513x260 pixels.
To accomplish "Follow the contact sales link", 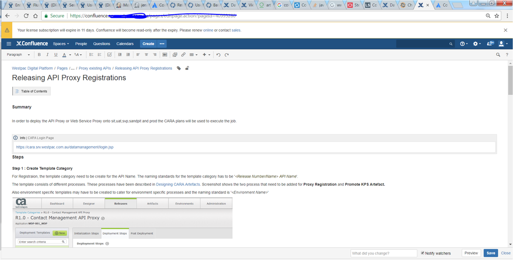I will tap(236, 30).
